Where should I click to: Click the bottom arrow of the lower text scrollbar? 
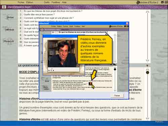148,119
